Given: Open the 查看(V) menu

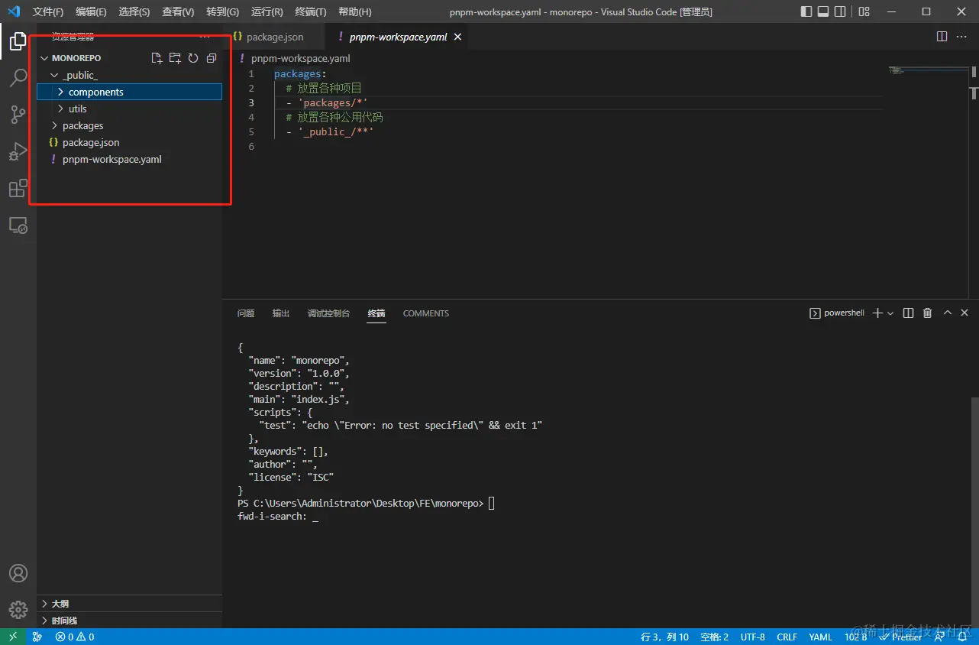Looking at the screenshot, I should 178,11.
